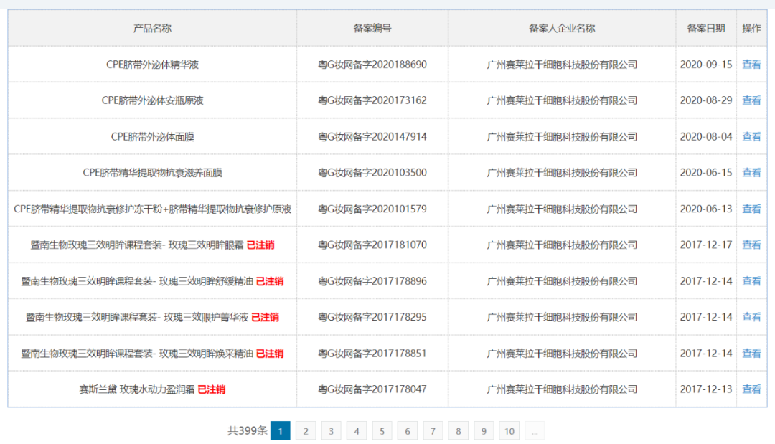Click 查看 in row 粤G妆网备字2017178851

pos(751,354)
